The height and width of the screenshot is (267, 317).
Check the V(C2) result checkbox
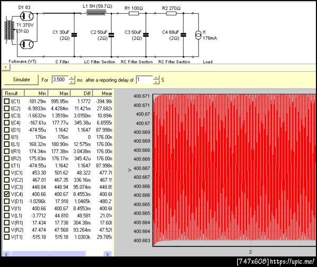point(7,180)
